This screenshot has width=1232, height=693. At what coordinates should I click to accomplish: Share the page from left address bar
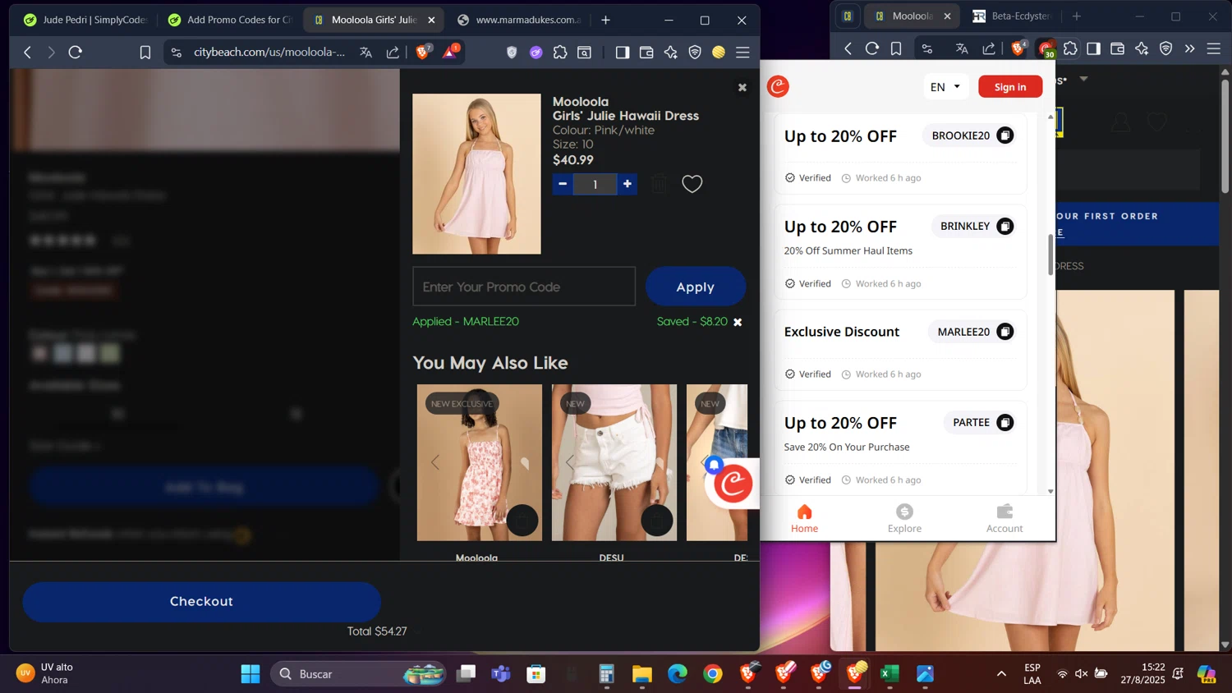(393, 52)
